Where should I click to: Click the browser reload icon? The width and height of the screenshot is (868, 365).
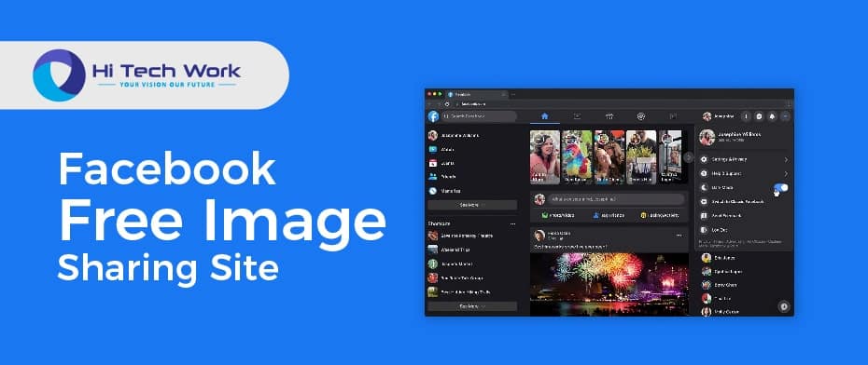[447, 103]
